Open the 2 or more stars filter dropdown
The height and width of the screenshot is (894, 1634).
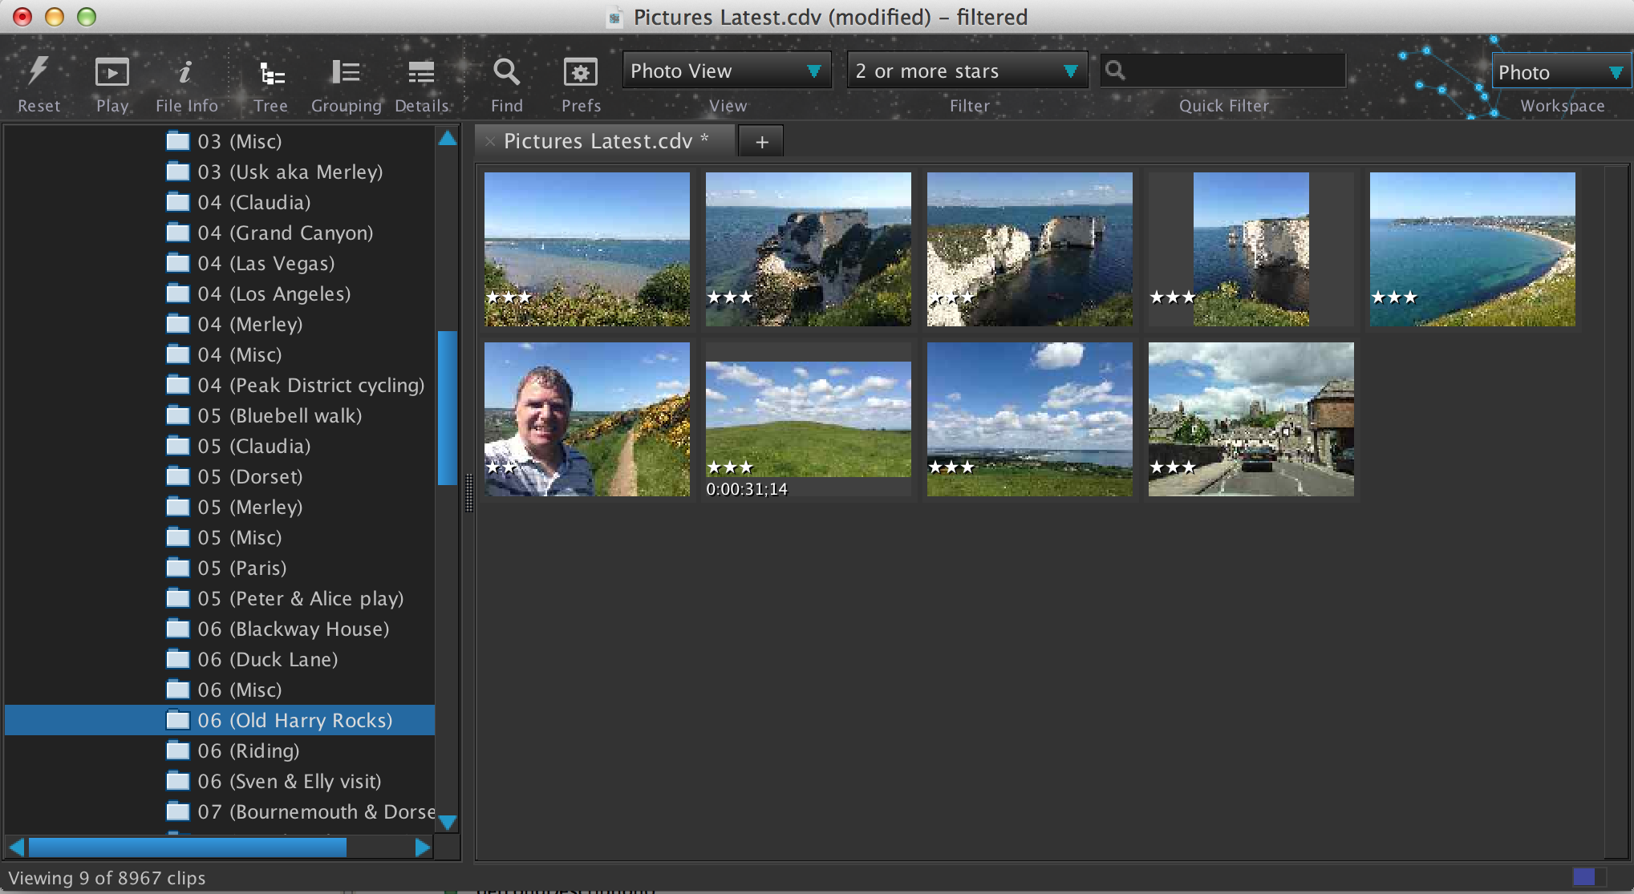(966, 71)
